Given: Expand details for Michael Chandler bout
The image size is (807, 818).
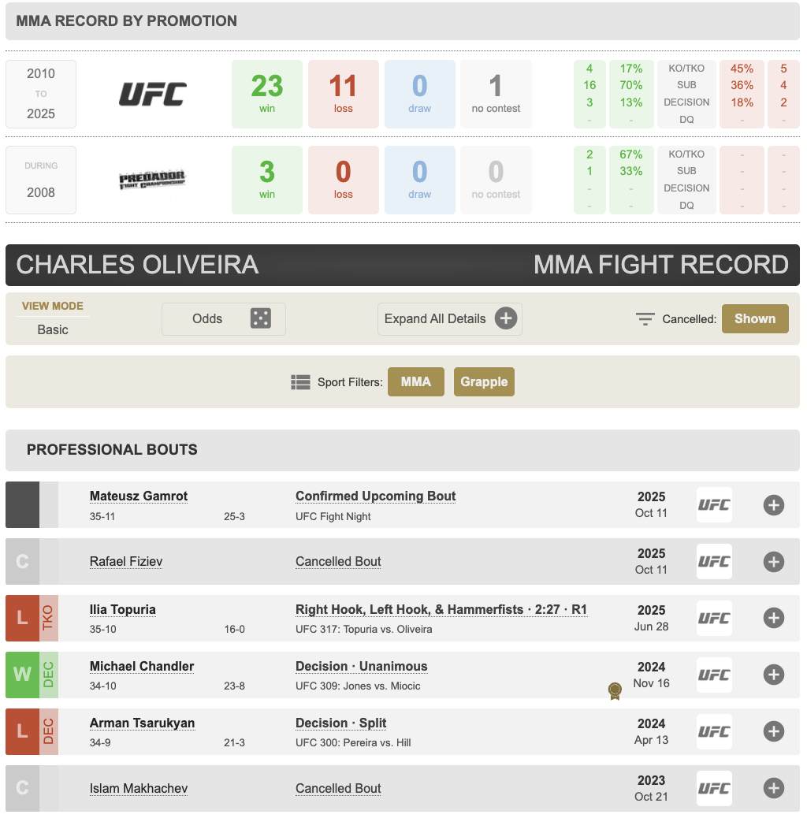Looking at the screenshot, I should pos(774,675).
